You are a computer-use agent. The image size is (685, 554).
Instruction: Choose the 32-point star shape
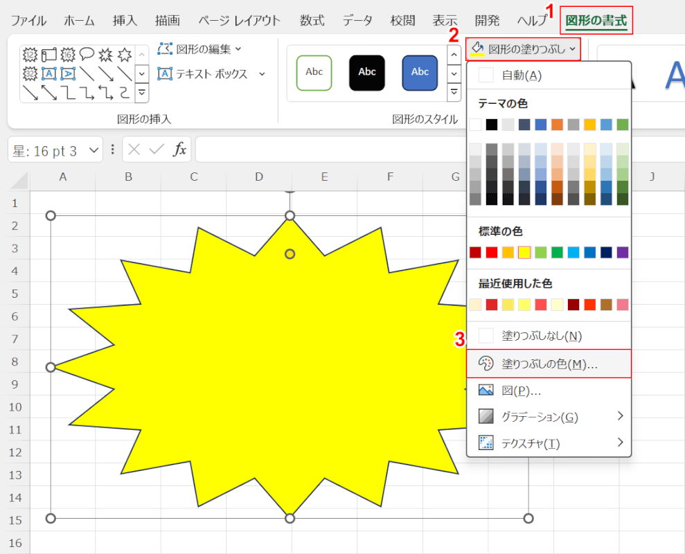tap(30, 73)
